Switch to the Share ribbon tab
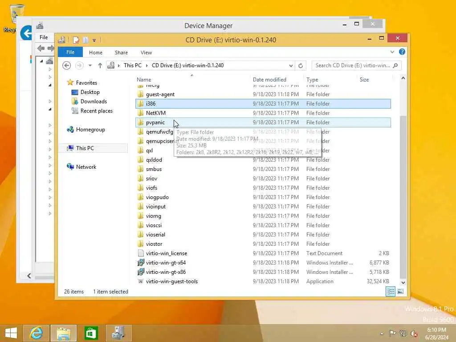The height and width of the screenshot is (342, 456). (121, 53)
